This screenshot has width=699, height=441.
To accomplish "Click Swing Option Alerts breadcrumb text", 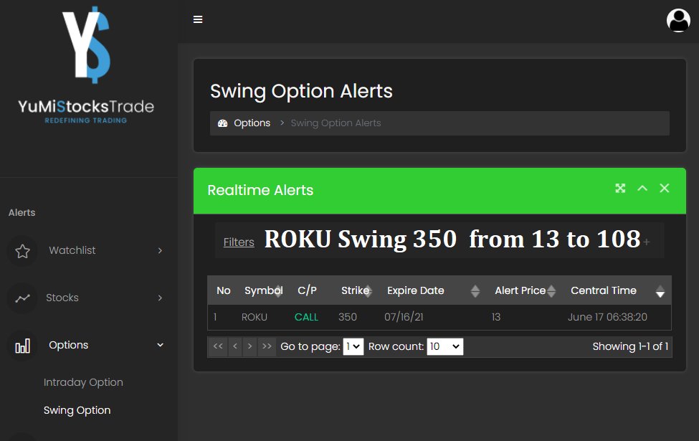I will (336, 123).
